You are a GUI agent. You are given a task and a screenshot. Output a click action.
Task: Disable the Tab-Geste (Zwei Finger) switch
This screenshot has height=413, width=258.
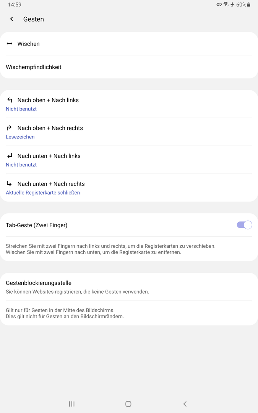(x=244, y=225)
